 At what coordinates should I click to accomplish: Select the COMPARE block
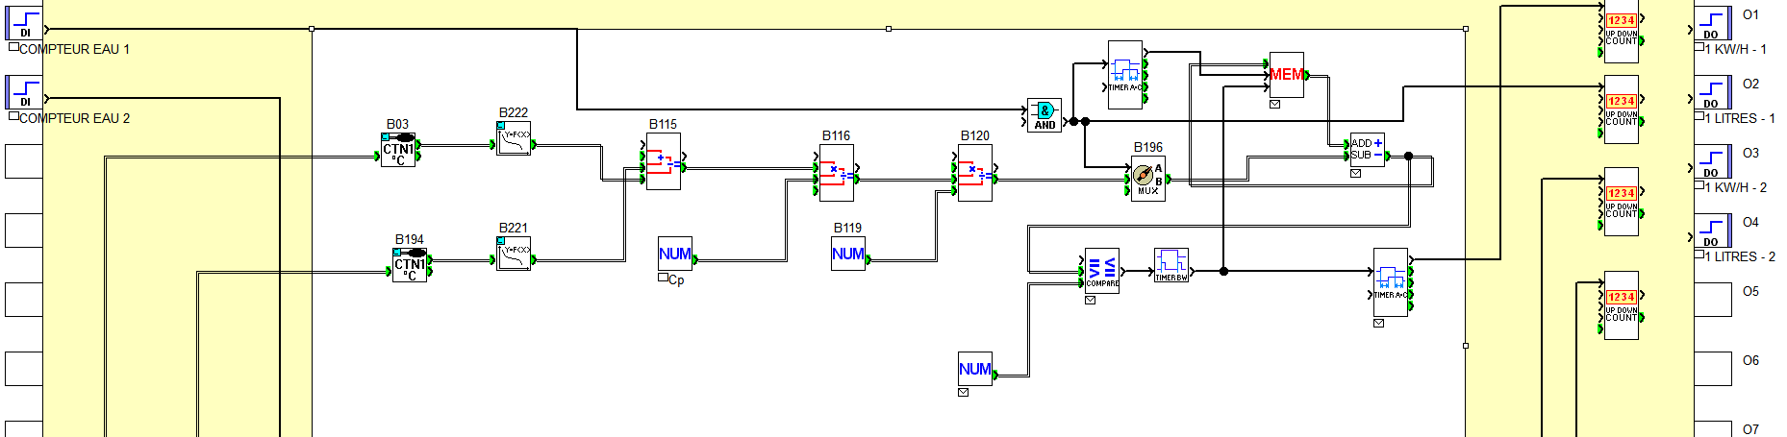1101,271
